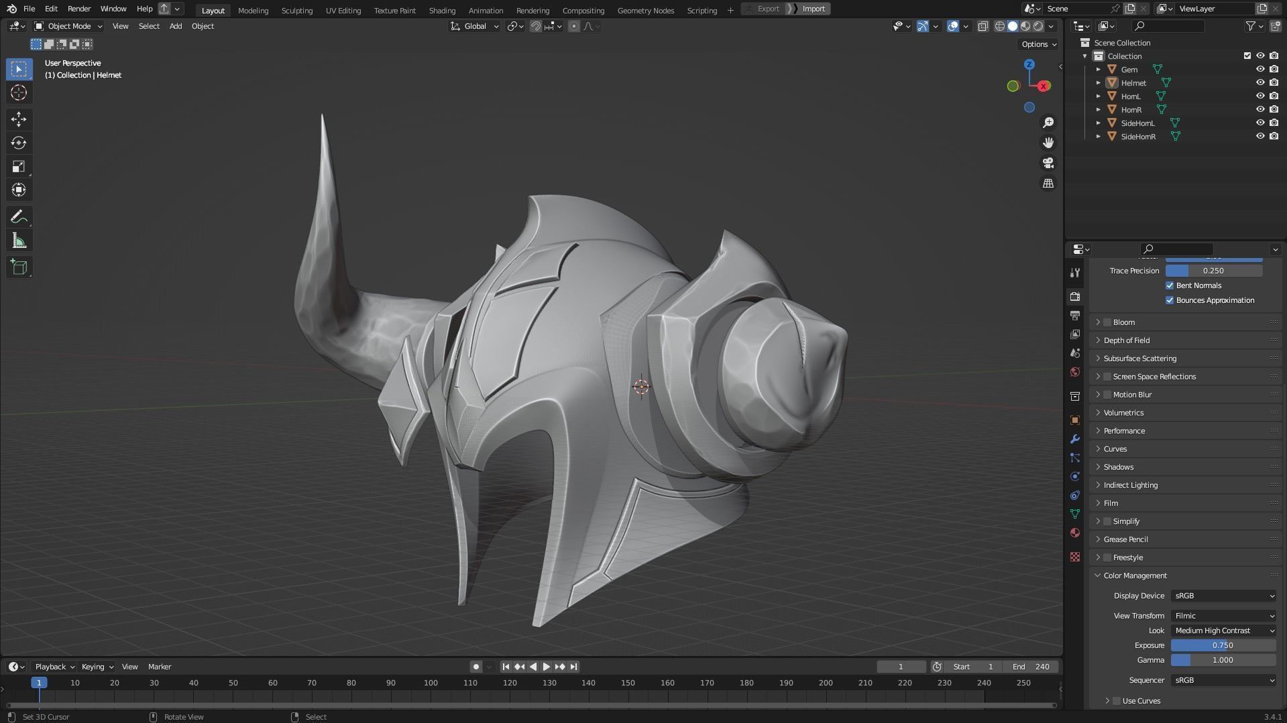Open the File menu
1287x723 pixels.
pyautogui.click(x=29, y=9)
